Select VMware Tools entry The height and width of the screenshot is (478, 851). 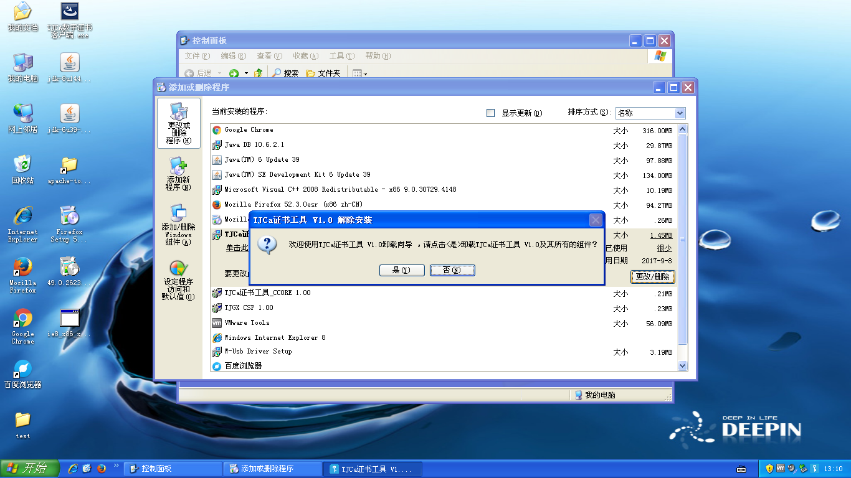tap(443, 323)
